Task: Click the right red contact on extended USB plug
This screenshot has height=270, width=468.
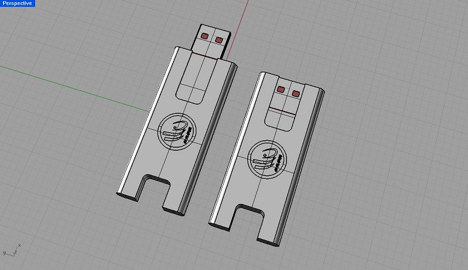Action: pyautogui.click(x=219, y=40)
